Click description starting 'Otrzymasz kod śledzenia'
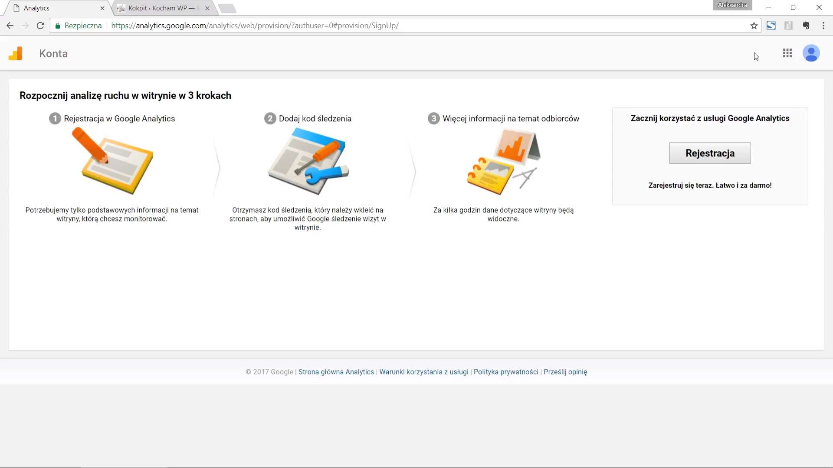Screen dimensions: 833x468 308,219
